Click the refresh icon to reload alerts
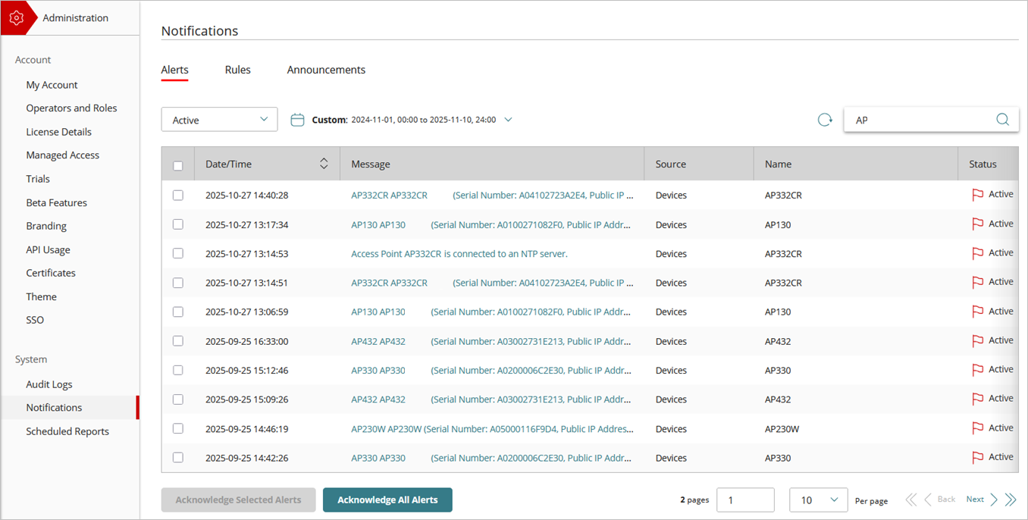The width and height of the screenshot is (1028, 520). click(825, 119)
